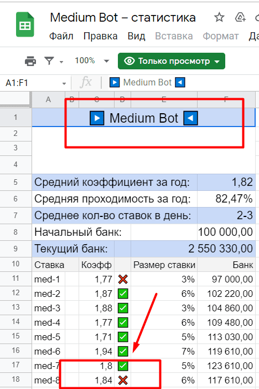Click the red cross in med-1 row
Image resolution: width=259 pixels, height=389 pixels.
click(x=123, y=279)
